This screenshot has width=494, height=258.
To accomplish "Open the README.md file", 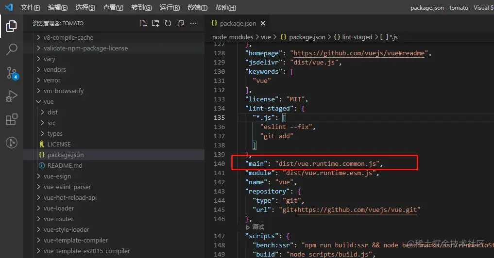I will click(x=114, y=165).
